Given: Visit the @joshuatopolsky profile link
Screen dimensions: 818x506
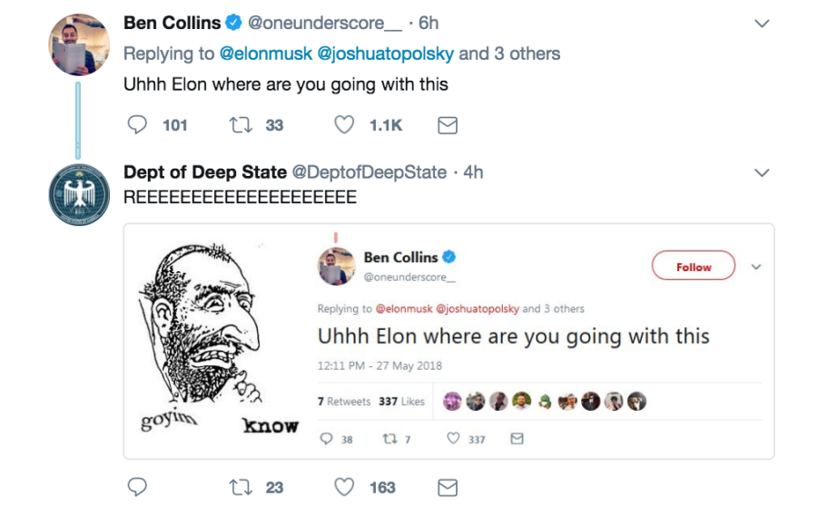Looking at the screenshot, I should pos(387,54).
